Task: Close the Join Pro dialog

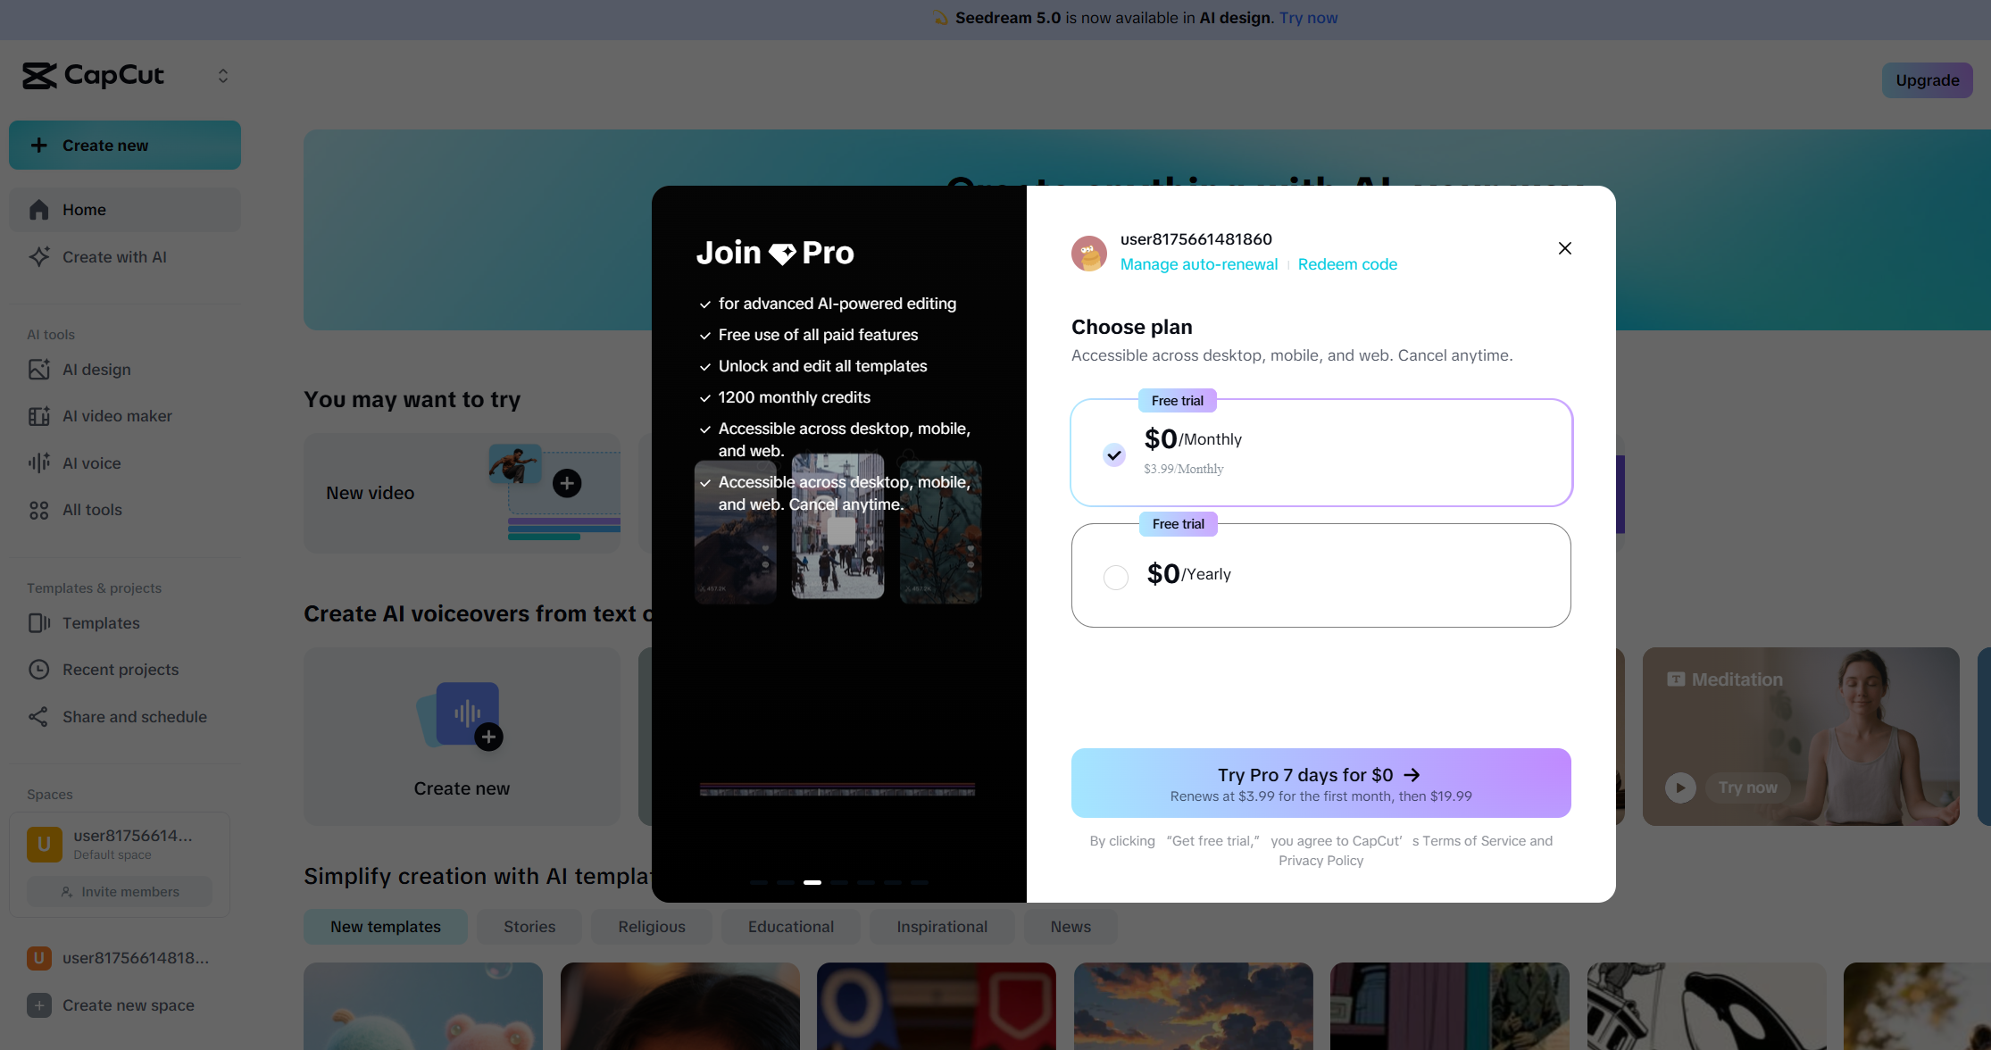Action: 1564,248
